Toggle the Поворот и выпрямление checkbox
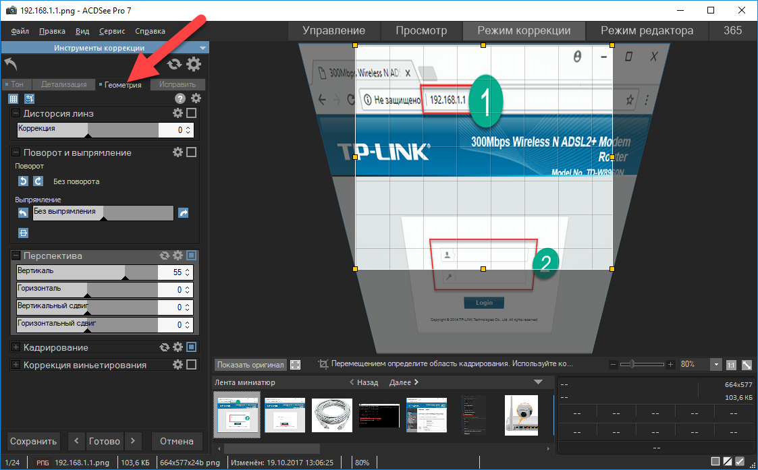This screenshot has width=758, height=470. (192, 152)
